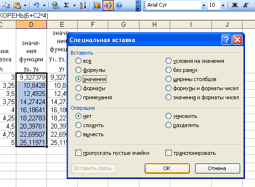Select operation 'сложить' radio button
This screenshot has width=255, height=187.
(x=78, y=125)
